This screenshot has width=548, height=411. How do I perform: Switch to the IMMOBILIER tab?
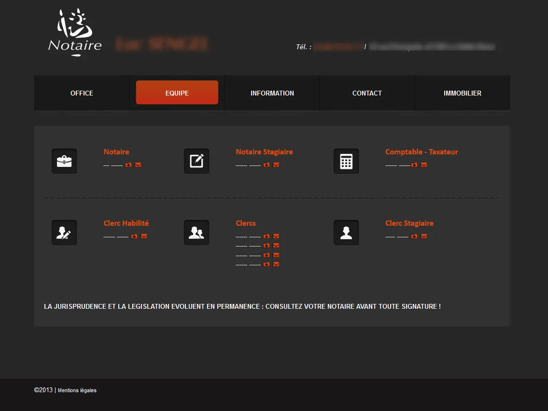tap(463, 93)
